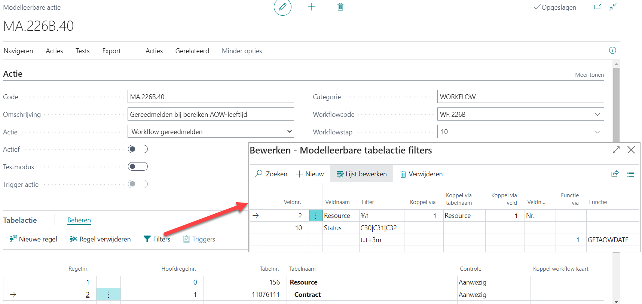
Task: Open the Navigeren menu
Action: [18, 51]
